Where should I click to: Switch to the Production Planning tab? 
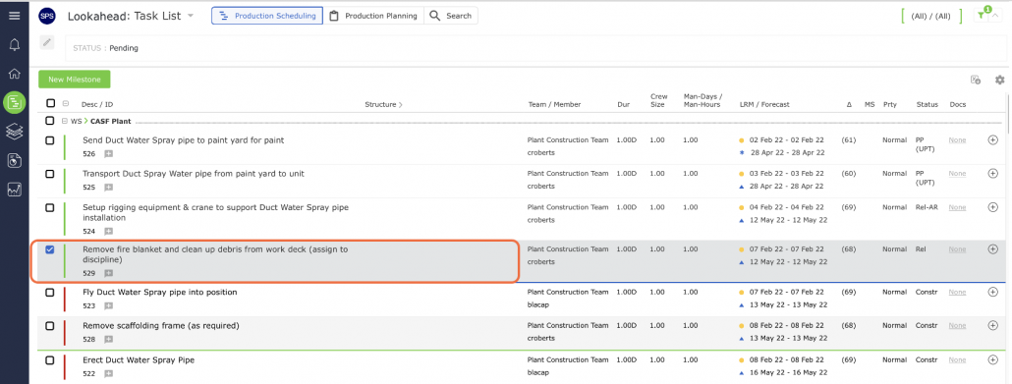pos(373,16)
